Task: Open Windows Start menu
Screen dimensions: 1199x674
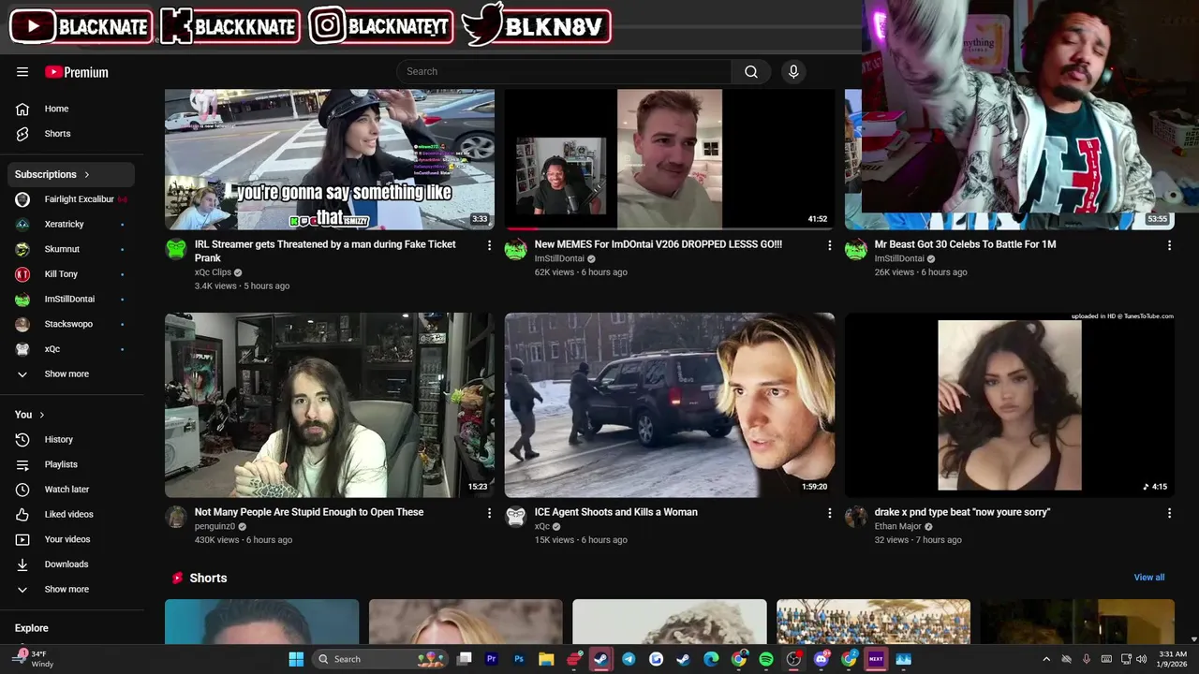Action: click(296, 659)
